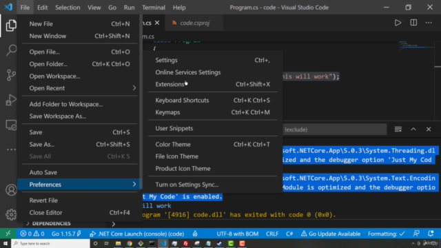Expand the Preferences submenu arrow
This screenshot has height=248, width=441.
click(x=134, y=185)
